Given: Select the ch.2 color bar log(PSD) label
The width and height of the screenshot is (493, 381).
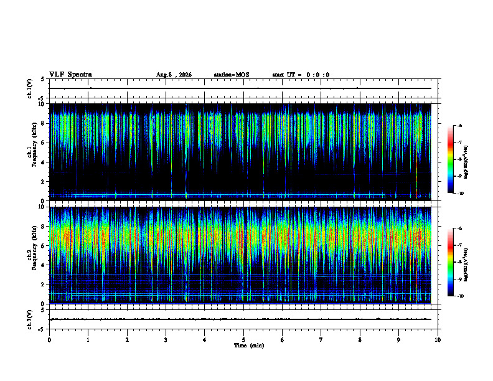Looking at the screenshot, I should pyautogui.click(x=466, y=265).
